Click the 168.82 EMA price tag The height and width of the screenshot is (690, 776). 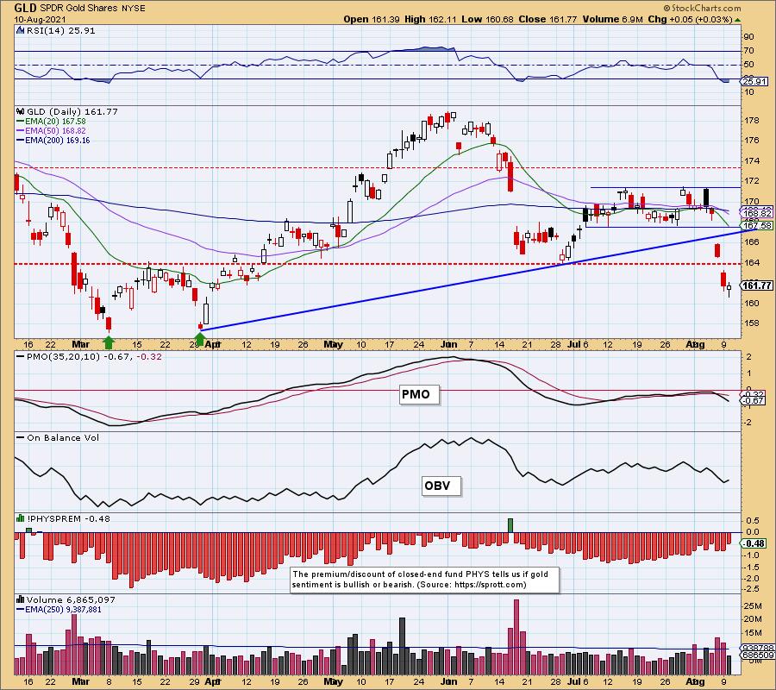coord(758,213)
